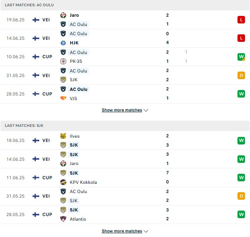Click the 28.05.25 AC Oulu vs VJS row
The image size is (250, 237).
coord(125,94)
